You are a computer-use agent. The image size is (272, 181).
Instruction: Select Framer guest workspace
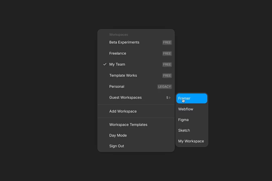192,98
